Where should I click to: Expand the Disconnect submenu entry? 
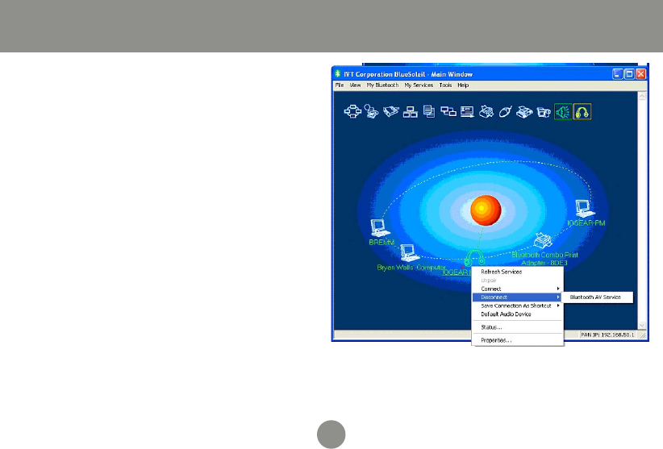click(x=518, y=297)
